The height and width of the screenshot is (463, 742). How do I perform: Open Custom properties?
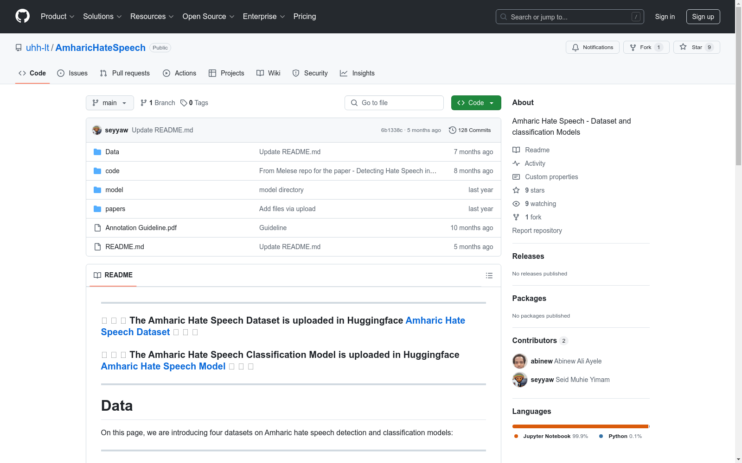[x=545, y=177]
